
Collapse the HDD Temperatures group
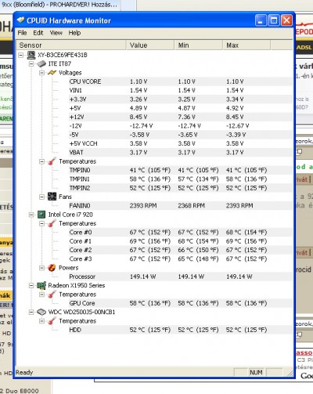point(41,321)
